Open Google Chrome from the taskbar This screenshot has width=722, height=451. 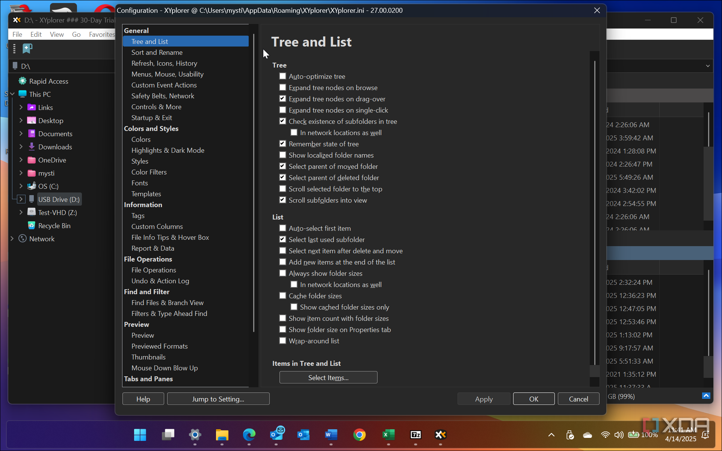(359, 435)
